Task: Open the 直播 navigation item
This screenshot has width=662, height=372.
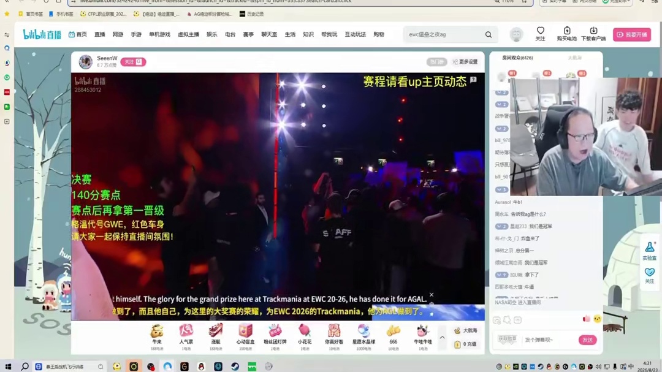Action: (100, 34)
